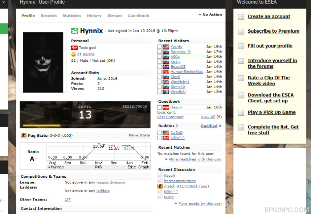Screen dimensions: 311x214
Task: Click the US flag icon beside Yachts
Action: pyautogui.click(x=166, y=46)
